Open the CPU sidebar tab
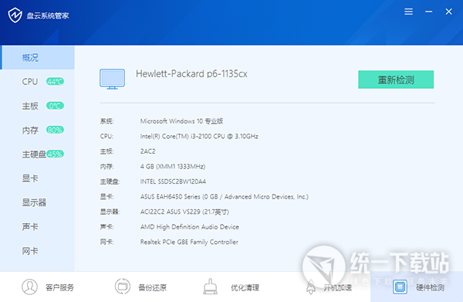 tap(37, 82)
